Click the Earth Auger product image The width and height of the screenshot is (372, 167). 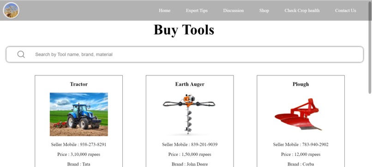[x=189, y=114]
